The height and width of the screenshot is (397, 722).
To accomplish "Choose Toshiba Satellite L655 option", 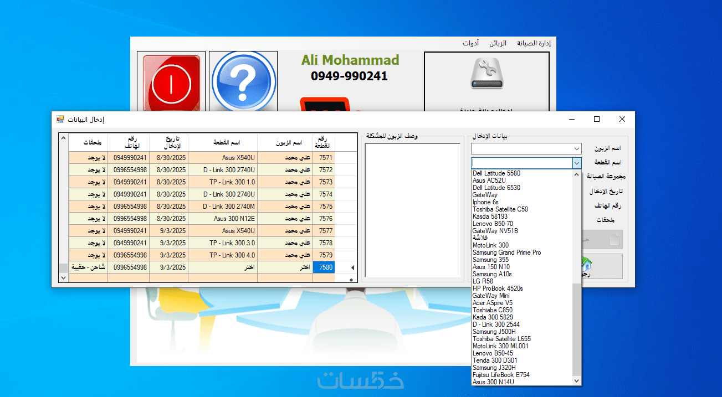I will (x=501, y=339).
